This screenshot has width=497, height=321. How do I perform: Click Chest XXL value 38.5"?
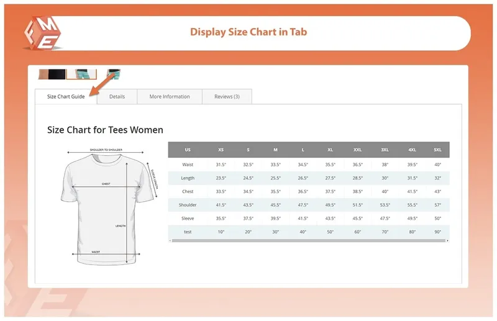(x=358, y=191)
